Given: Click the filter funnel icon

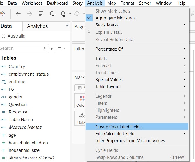Looking at the screenshot, I should [52, 48].
